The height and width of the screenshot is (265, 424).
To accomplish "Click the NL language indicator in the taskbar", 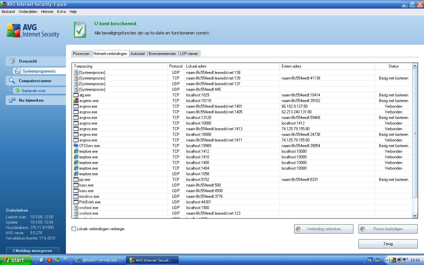I will (370, 260).
